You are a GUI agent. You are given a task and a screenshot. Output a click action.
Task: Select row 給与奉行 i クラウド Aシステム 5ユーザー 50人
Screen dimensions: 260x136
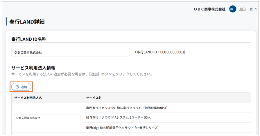pos(167,117)
